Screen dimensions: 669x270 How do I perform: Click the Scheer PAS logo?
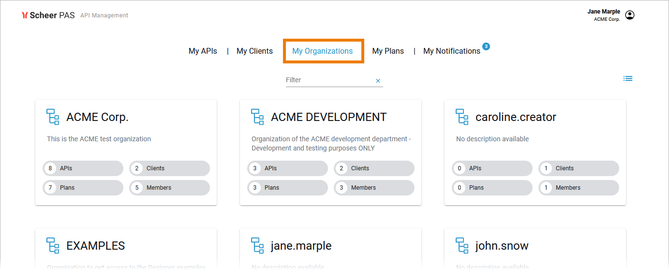click(x=48, y=15)
